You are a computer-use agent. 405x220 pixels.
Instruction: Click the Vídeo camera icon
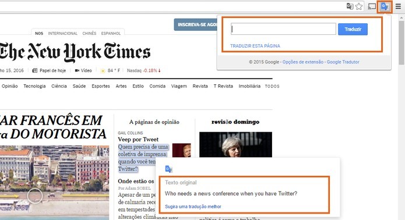pyautogui.click(x=77, y=70)
